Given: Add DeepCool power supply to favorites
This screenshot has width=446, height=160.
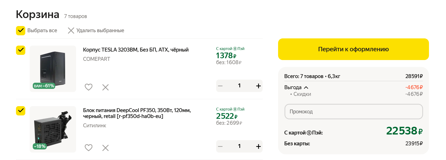Looking at the screenshot, I should [88, 148].
